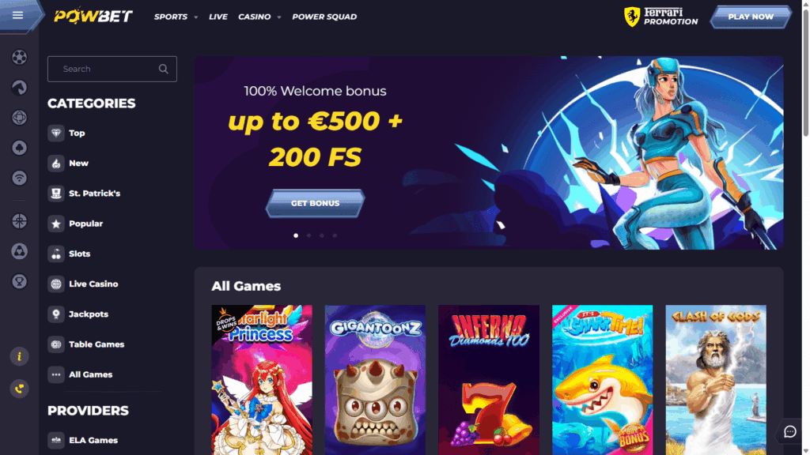The height and width of the screenshot is (455, 810).
Task: Open the Gigantoonz game thumbnail
Action: tap(375, 380)
